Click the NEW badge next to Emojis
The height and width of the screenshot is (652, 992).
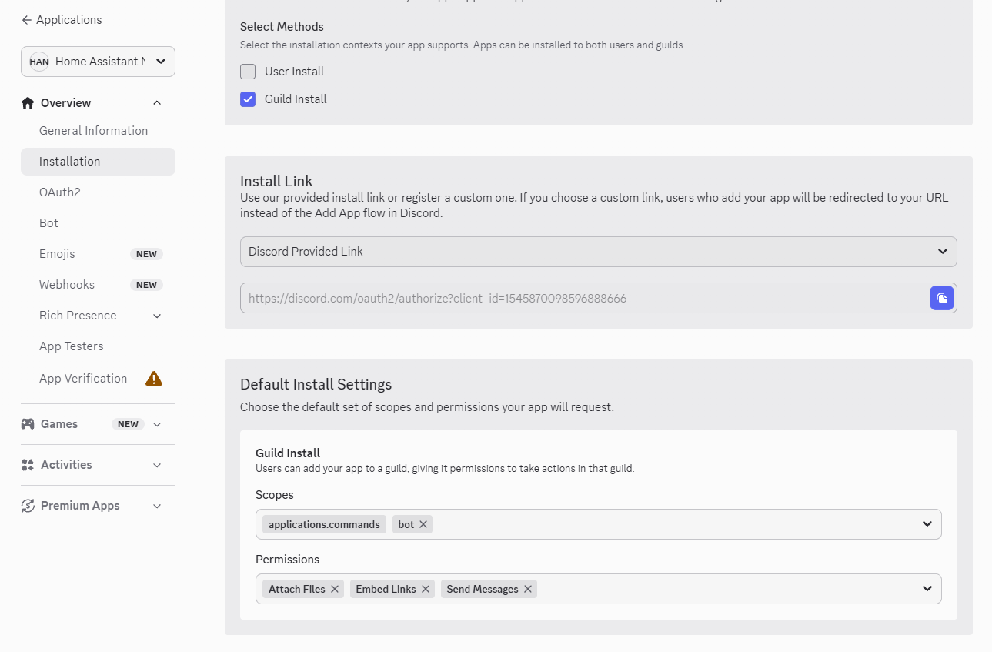[146, 254]
